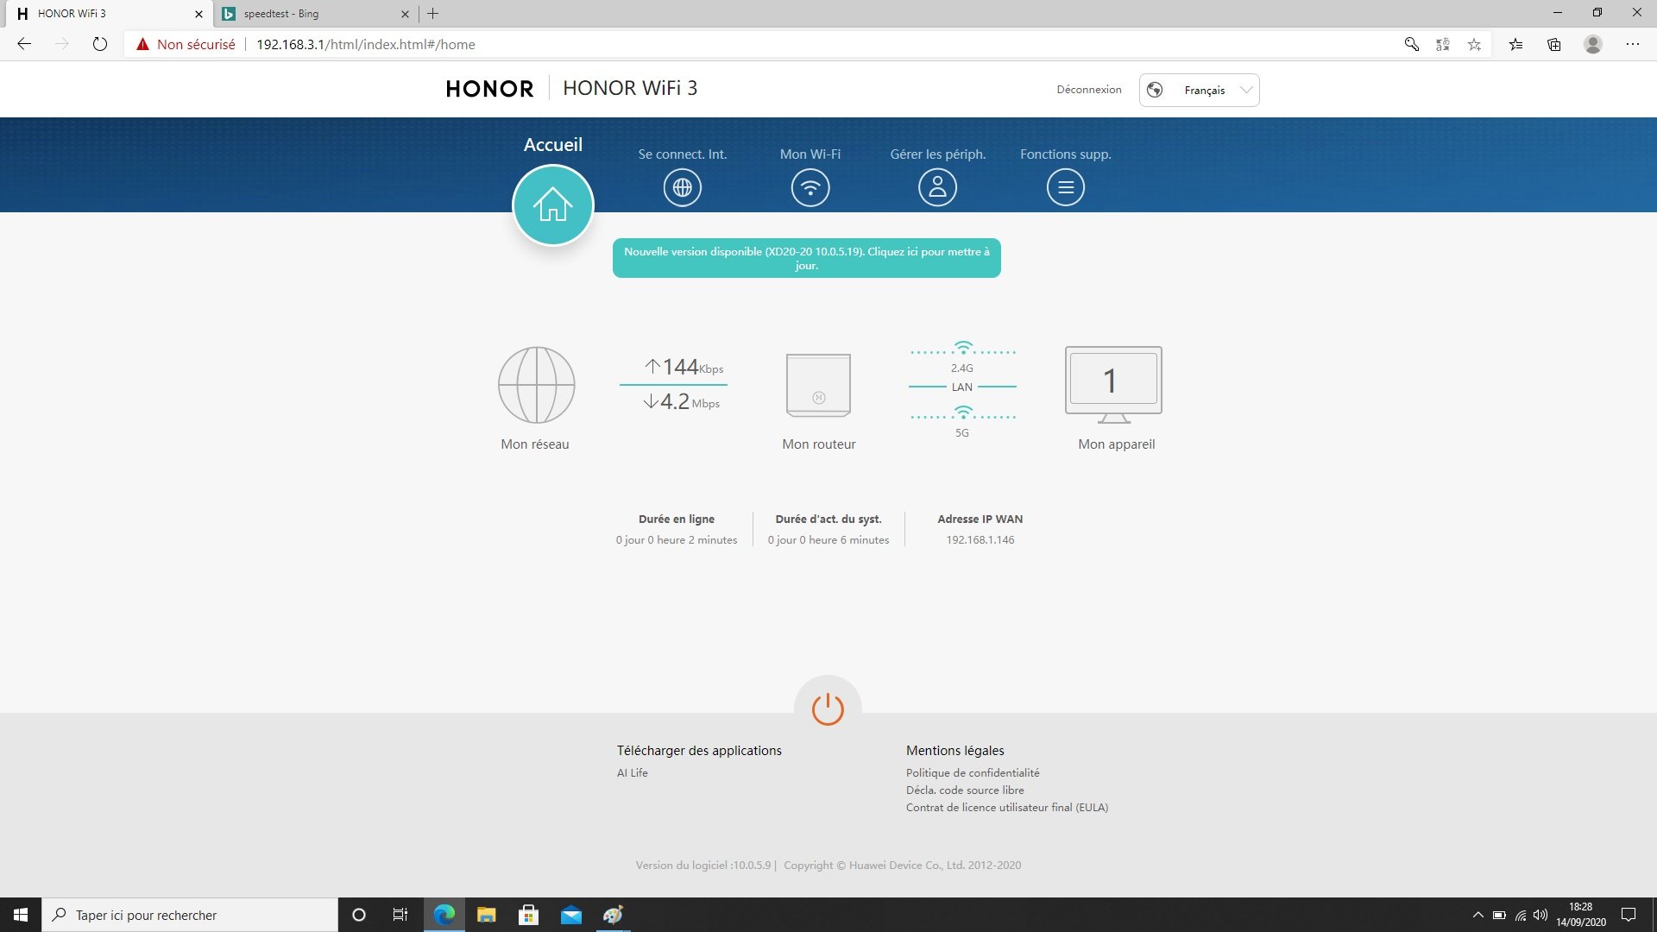The image size is (1657, 932).
Task: Open Gérer les périph. user icon
Action: [938, 187]
